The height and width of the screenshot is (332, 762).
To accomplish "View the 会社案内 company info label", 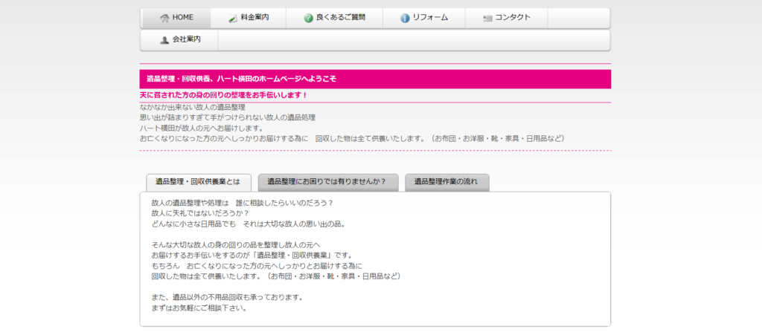I will tap(186, 40).
